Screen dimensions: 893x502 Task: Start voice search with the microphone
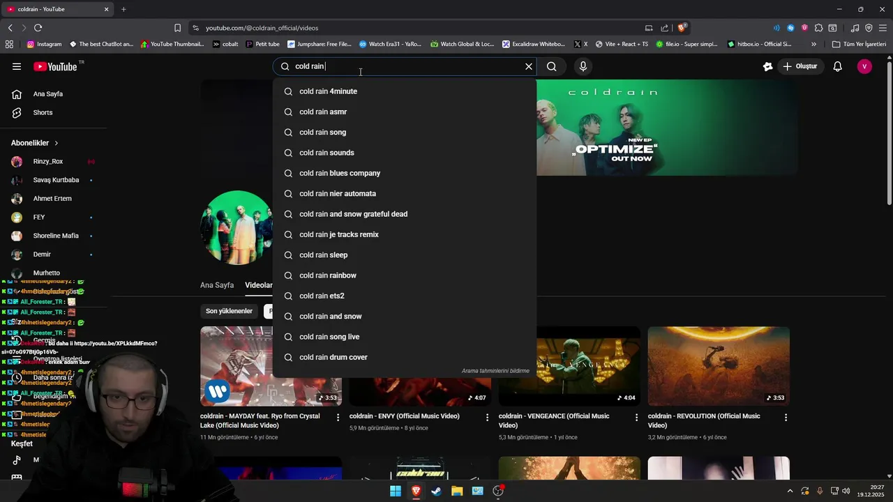(x=583, y=66)
